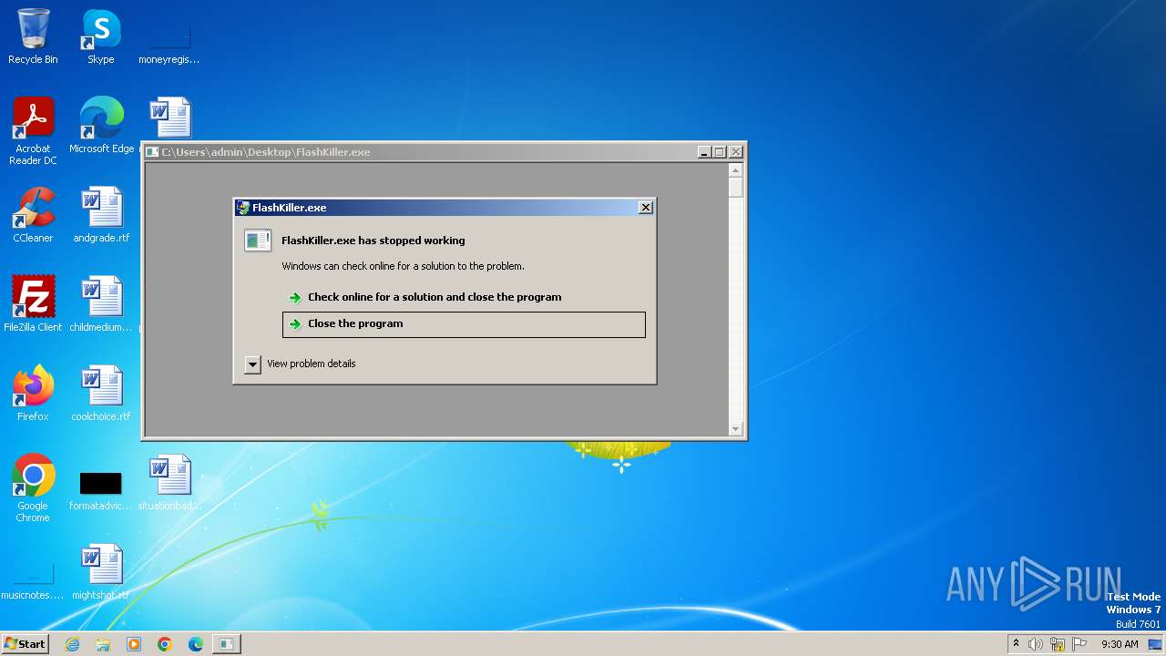1166x656 pixels.
Task: Open Action Center flag tray icon
Action: tap(1079, 644)
